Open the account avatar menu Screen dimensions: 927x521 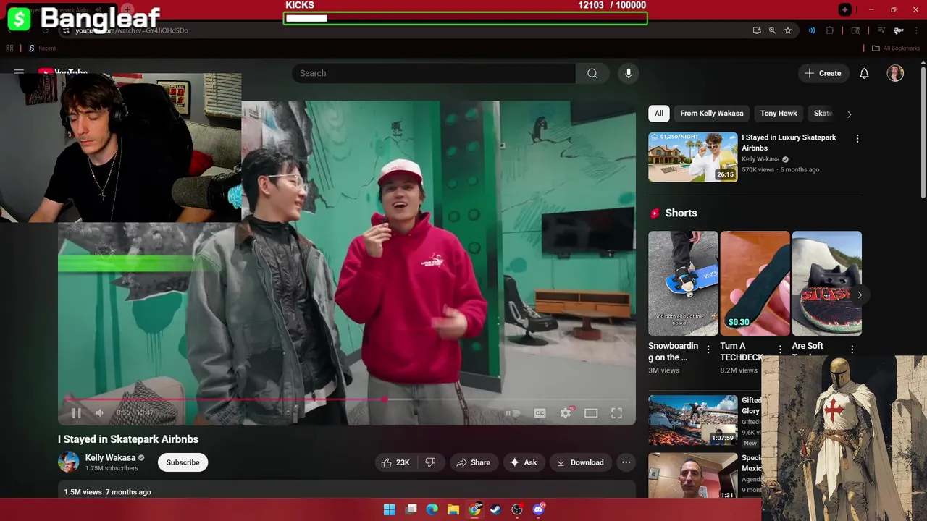pos(895,73)
